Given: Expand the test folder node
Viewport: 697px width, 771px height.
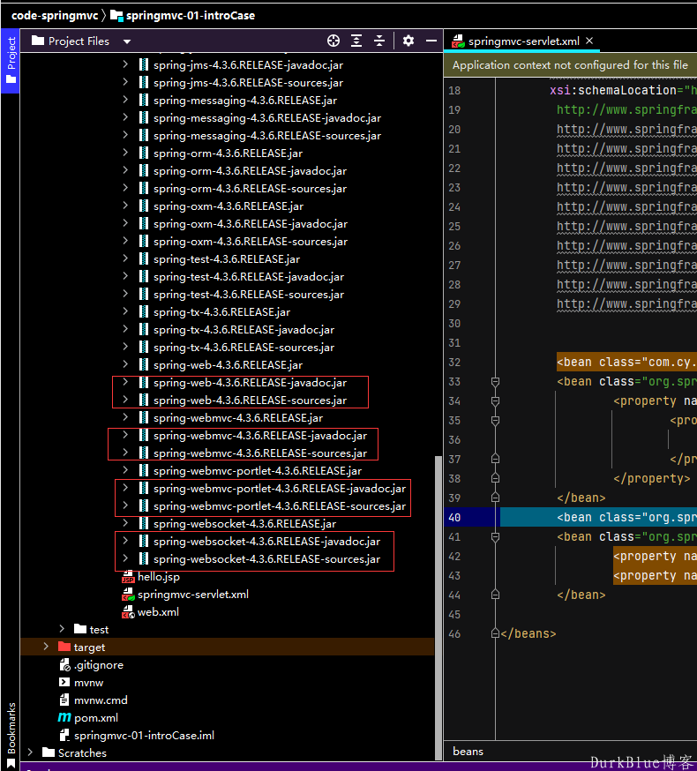Looking at the screenshot, I should point(62,629).
